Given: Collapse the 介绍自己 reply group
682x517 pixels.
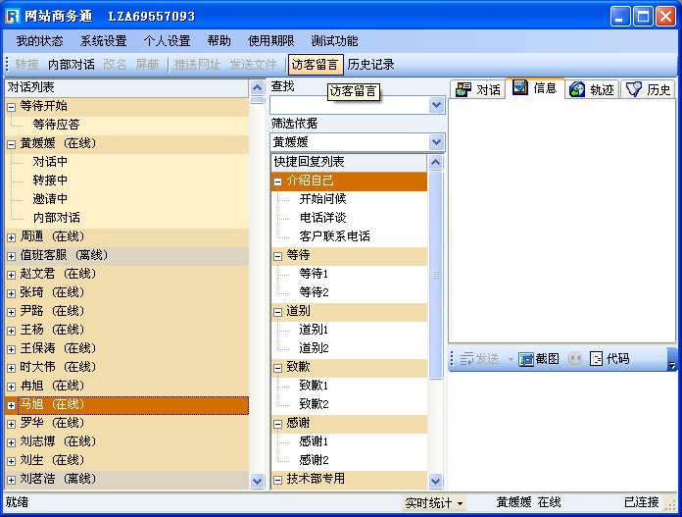Looking at the screenshot, I should pos(277,181).
